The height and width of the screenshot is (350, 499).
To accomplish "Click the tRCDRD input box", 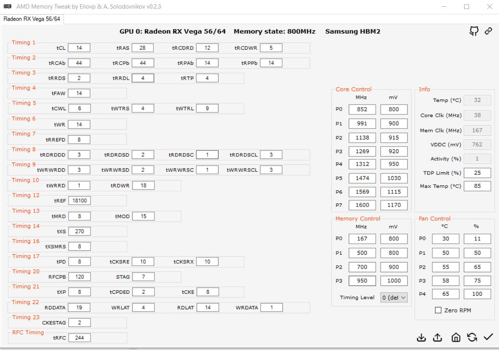I will 207,48.
